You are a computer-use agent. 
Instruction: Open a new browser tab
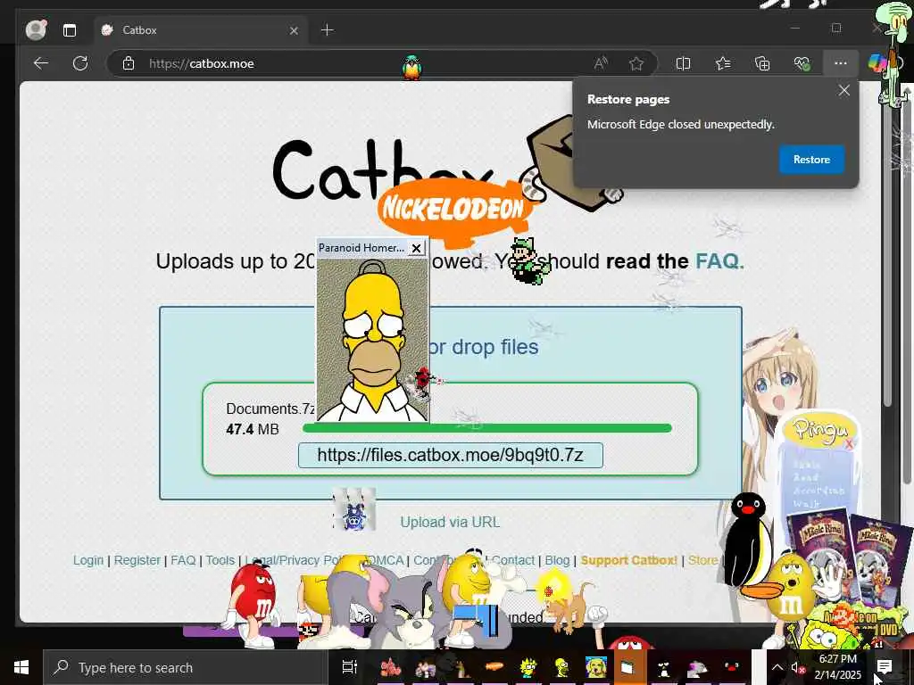[328, 30]
